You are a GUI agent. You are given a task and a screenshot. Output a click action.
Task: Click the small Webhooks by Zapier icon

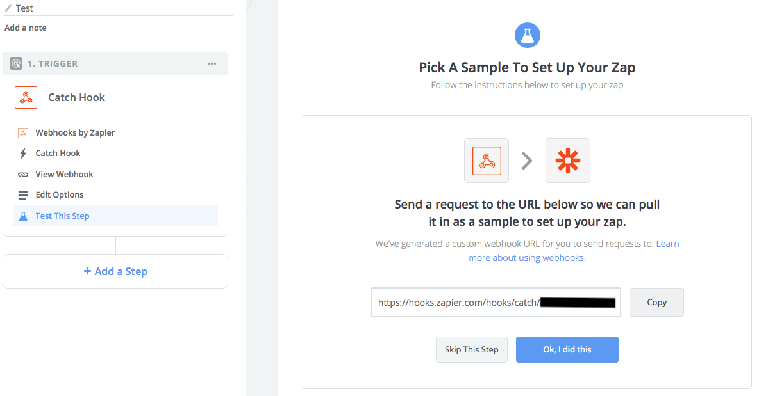coord(22,133)
